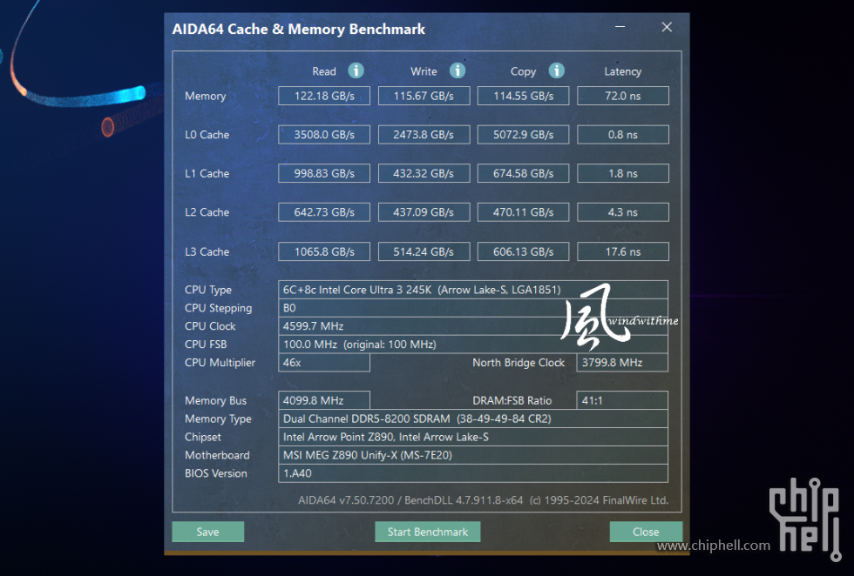Viewport: 854px width, 576px height.
Task: Click the CPU FSB 100.0 MHz value
Action: coord(472,345)
